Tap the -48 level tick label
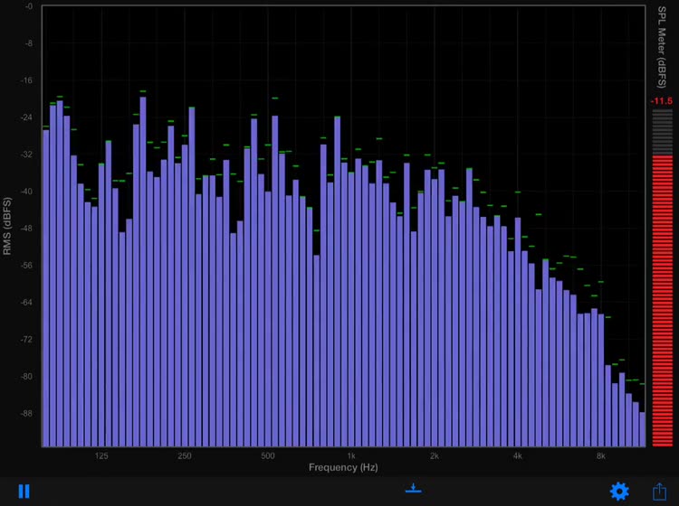The height and width of the screenshot is (506, 679). click(x=26, y=229)
